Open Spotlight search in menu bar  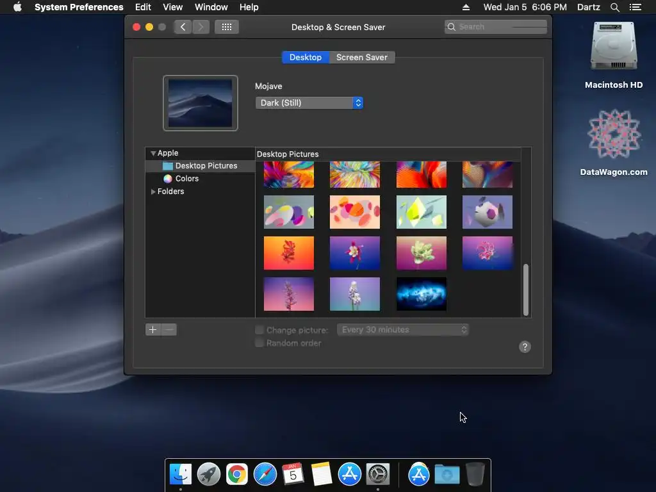point(614,7)
